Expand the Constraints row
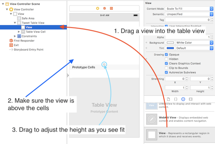The height and width of the screenshot is (144, 215). click(x=15, y=36)
